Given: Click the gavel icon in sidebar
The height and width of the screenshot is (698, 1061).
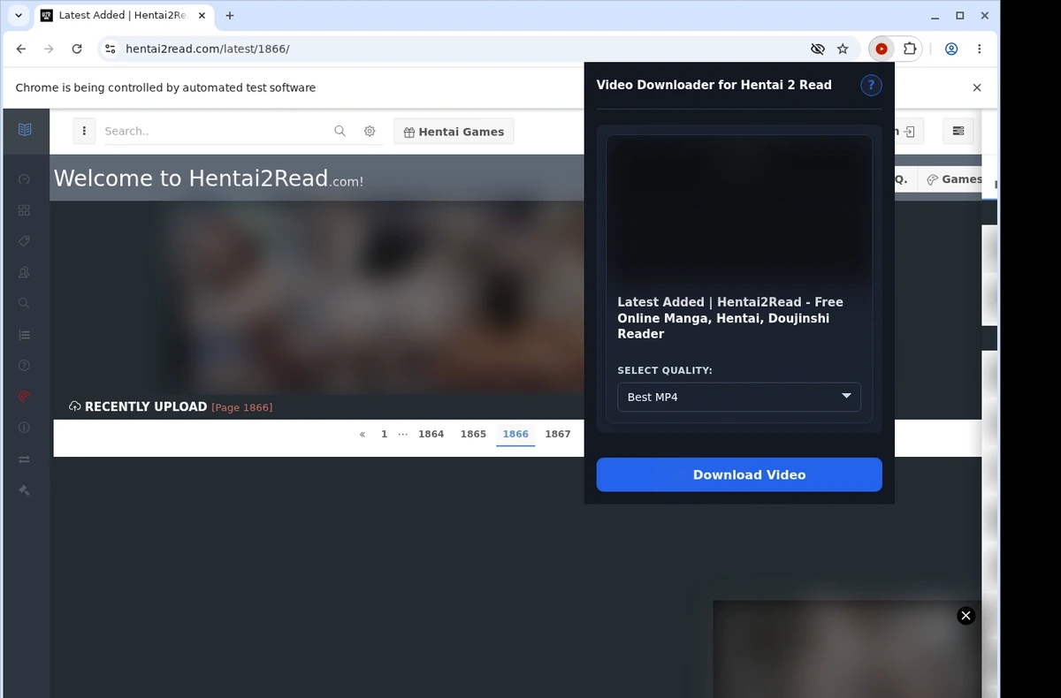Looking at the screenshot, I should tap(24, 490).
